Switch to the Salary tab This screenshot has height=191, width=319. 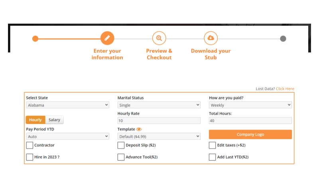pos(55,120)
